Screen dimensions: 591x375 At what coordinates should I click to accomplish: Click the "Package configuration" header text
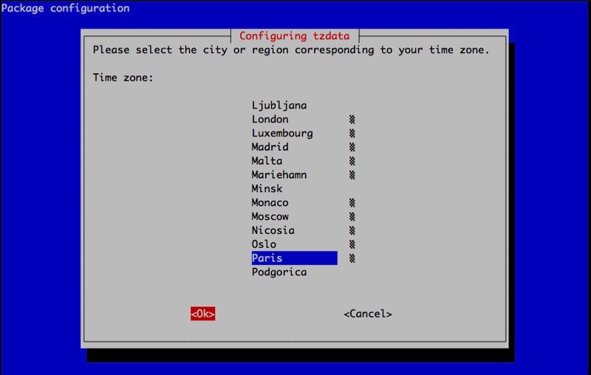(x=65, y=9)
